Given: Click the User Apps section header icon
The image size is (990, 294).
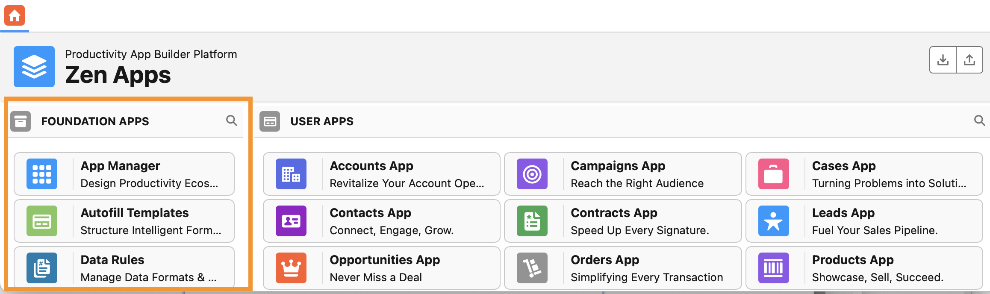Looking at the screenshot, I should [270, 121].
